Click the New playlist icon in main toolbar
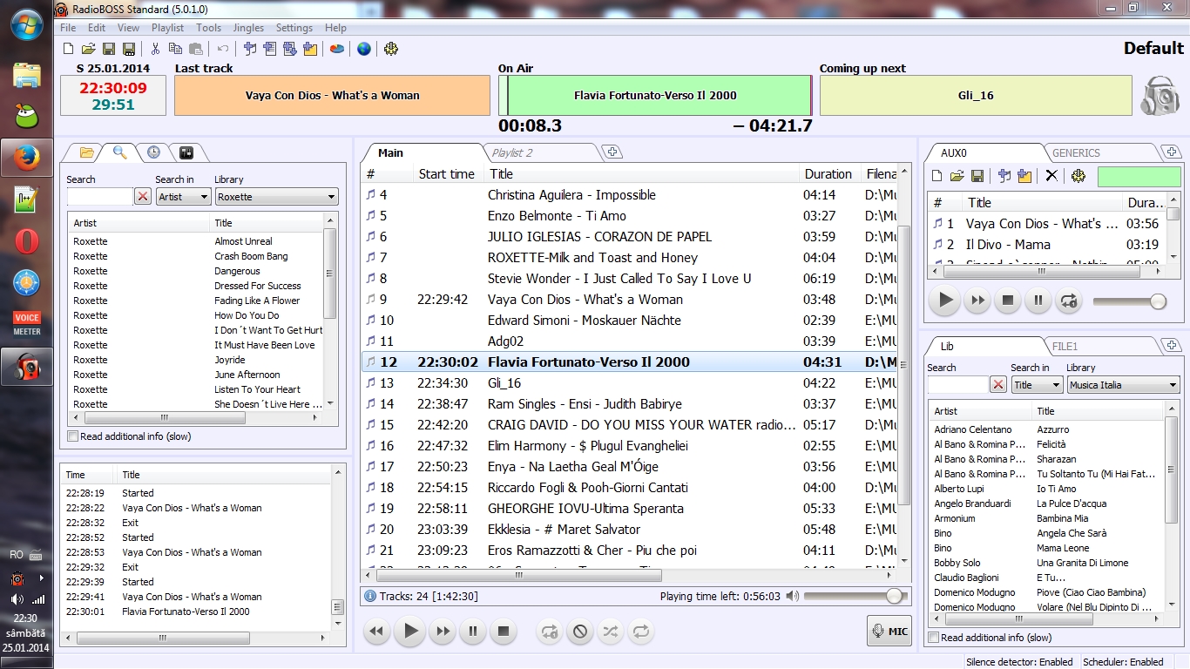The image size is (1190, 669). click(x=69, y=49)
